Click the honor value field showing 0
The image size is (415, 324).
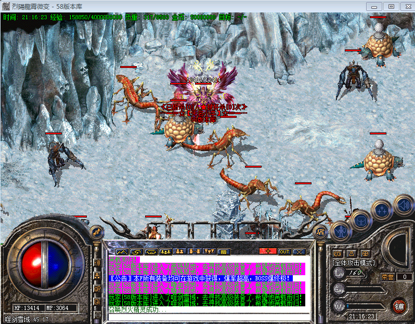[x=405, y=277]
